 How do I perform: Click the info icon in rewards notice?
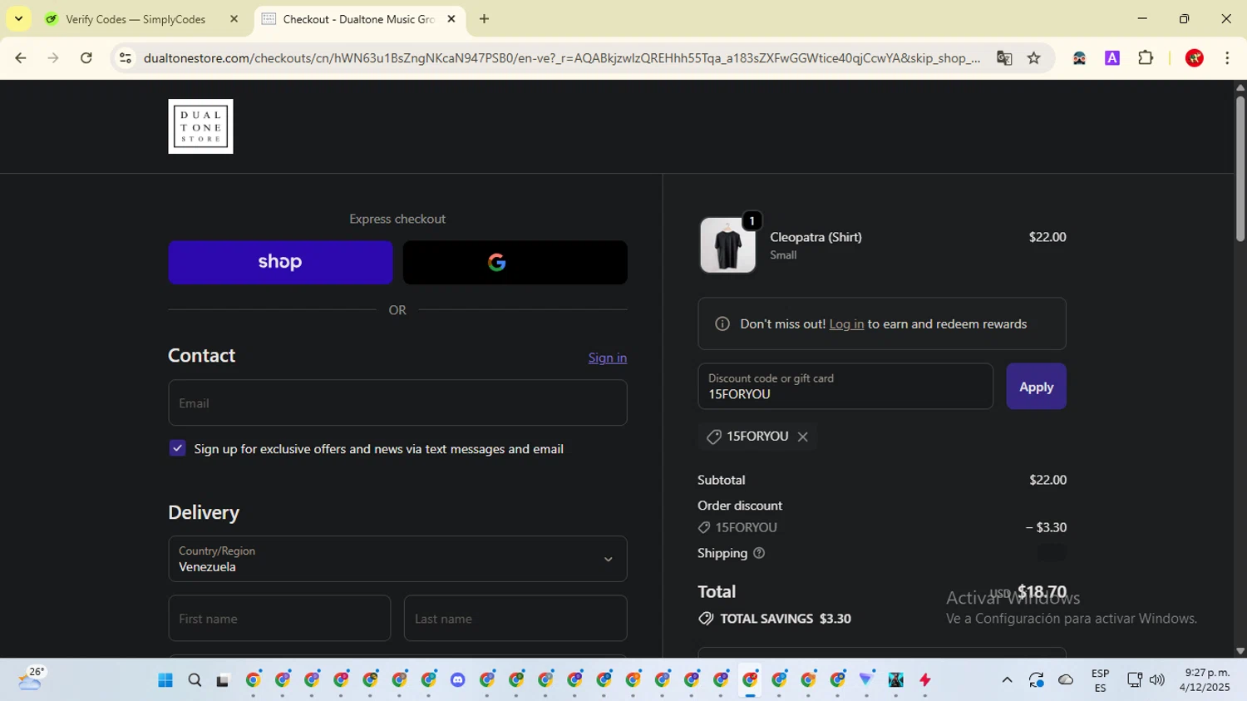pos(722,324)
